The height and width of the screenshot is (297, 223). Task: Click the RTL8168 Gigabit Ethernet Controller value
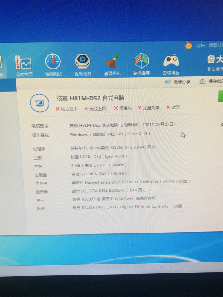click(127, 207)
